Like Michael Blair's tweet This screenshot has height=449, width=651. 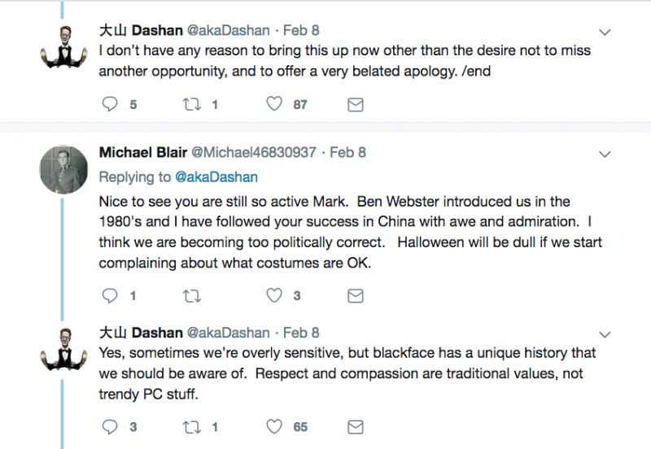point(274,296)
